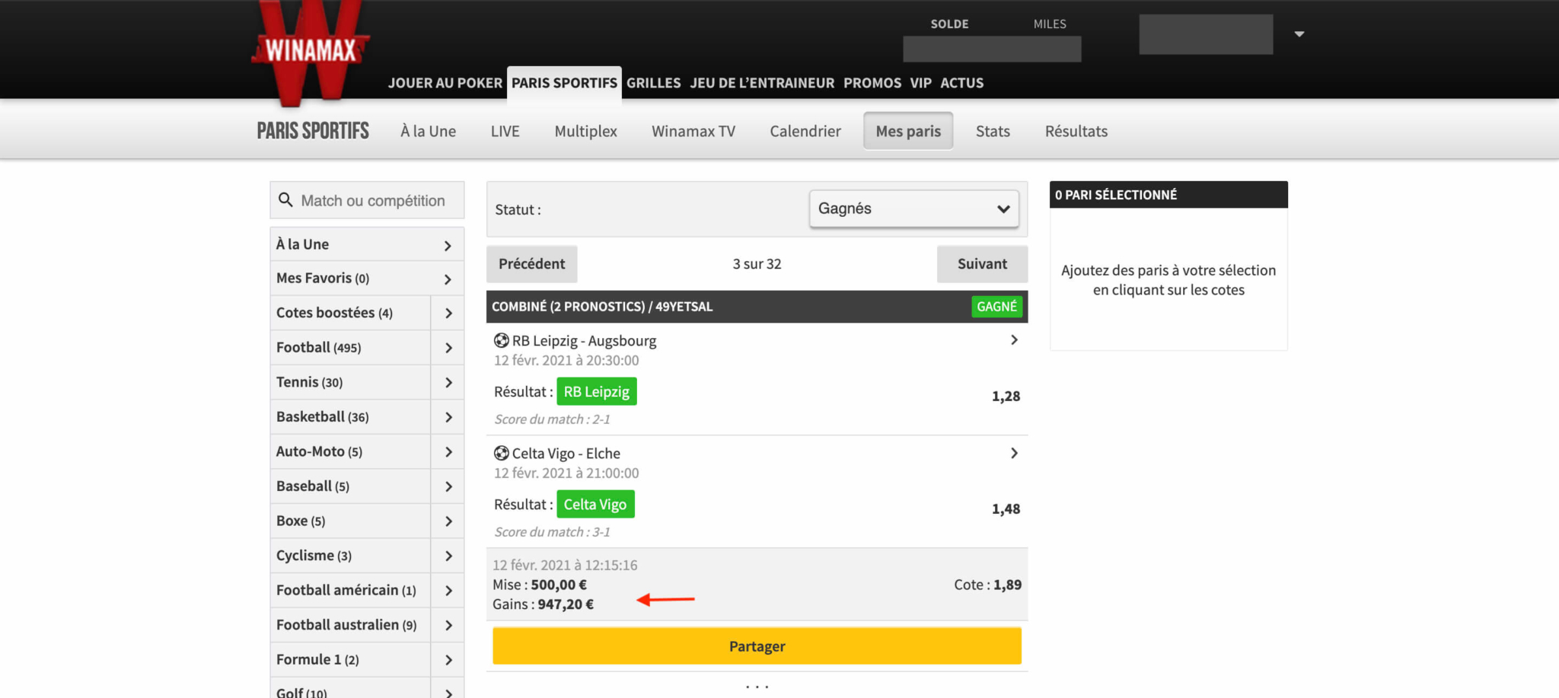Open the Actus menu

(x=962, y=83)
